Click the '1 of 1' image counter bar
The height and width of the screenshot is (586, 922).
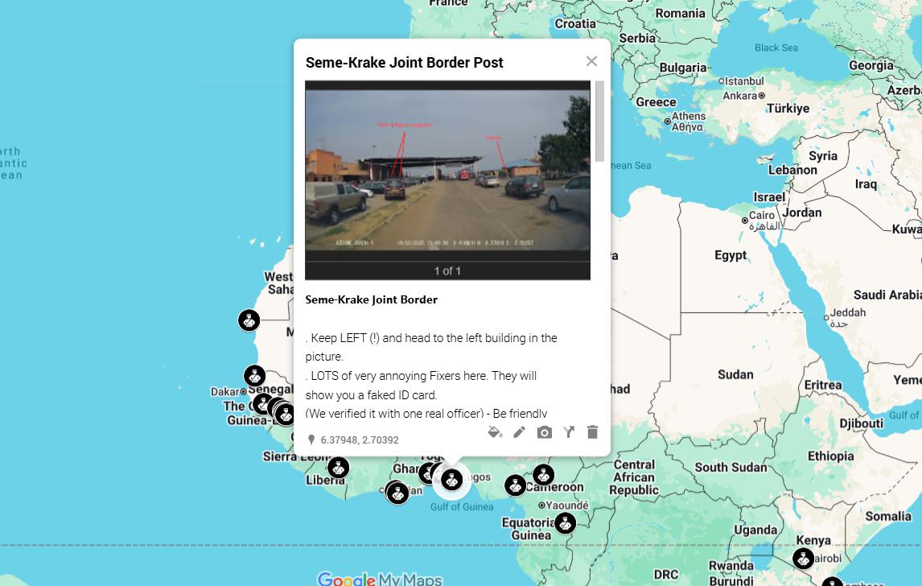(x=447, y=270)
